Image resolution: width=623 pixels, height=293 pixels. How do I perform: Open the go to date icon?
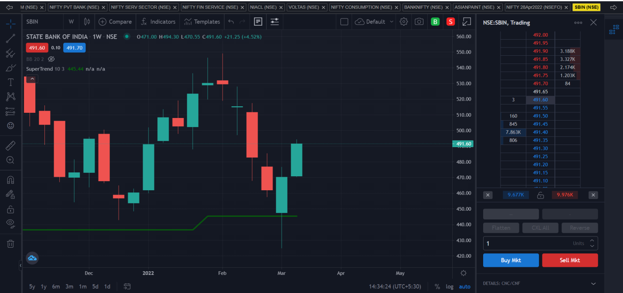click(127, 286)
